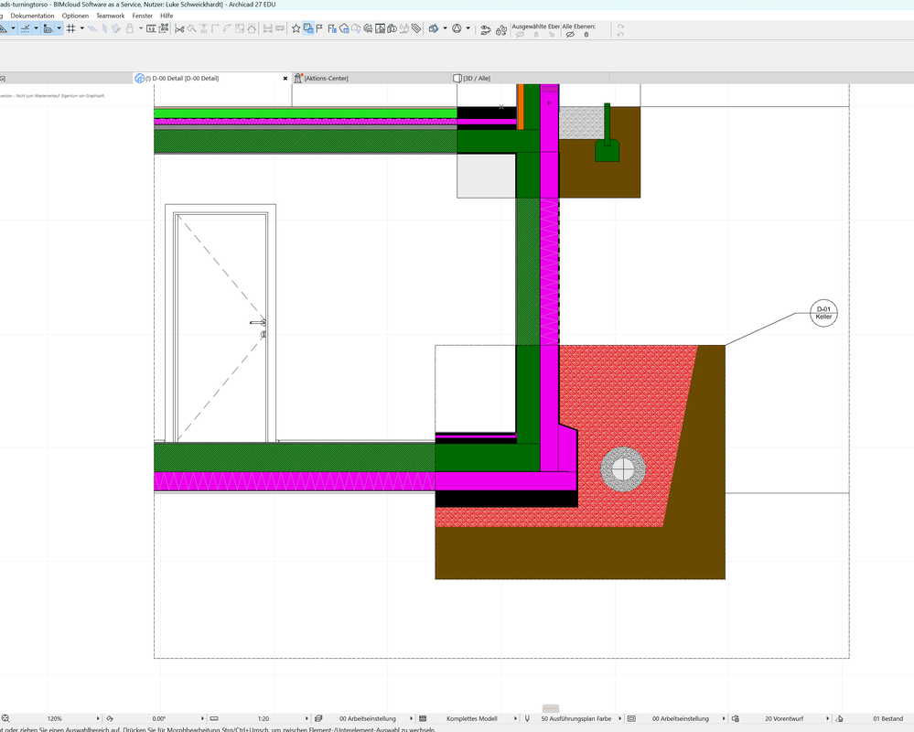Viewport: 914px width, 732px height.
Task: Toggle visibility of all layers under Alle Ebenen
Action: tap(570, 34)
